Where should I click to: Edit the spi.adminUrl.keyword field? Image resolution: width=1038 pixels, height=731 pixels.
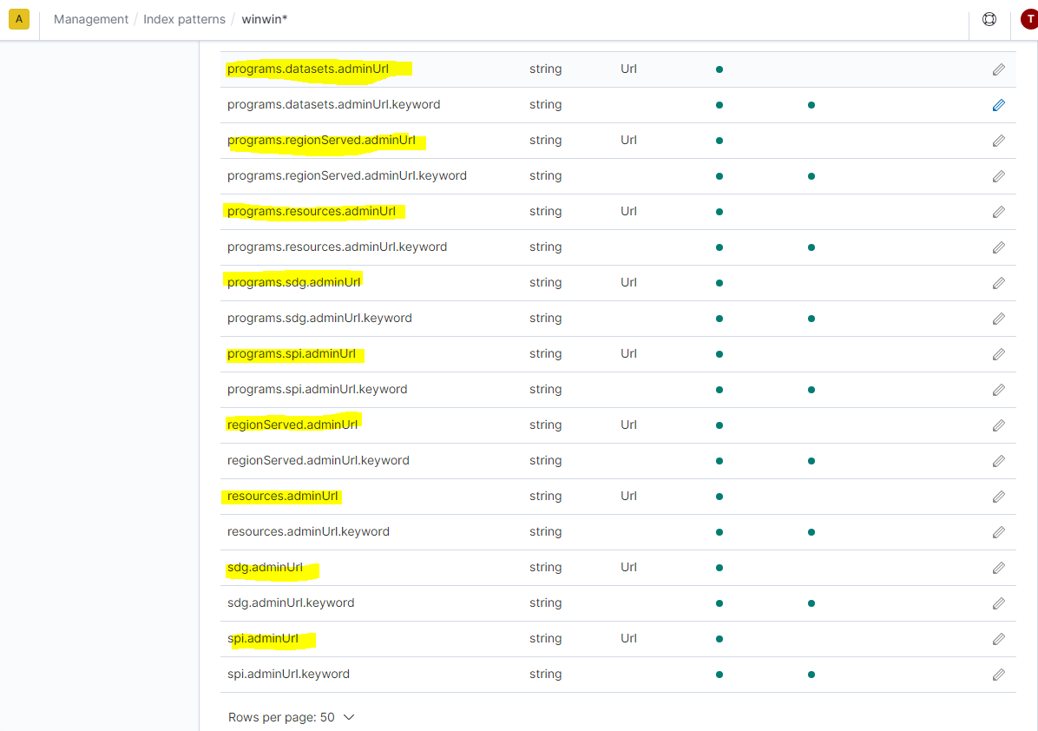[x=998, y=674]
